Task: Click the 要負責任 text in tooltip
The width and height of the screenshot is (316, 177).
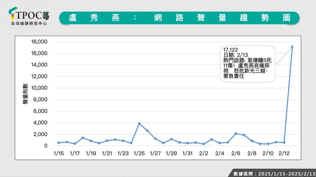Action: click(x=234, y=76)
